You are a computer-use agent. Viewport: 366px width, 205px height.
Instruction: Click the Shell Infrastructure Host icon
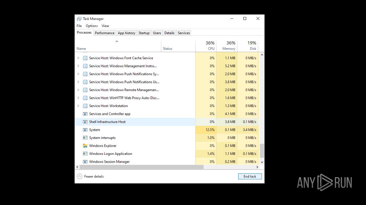[85, 122]
